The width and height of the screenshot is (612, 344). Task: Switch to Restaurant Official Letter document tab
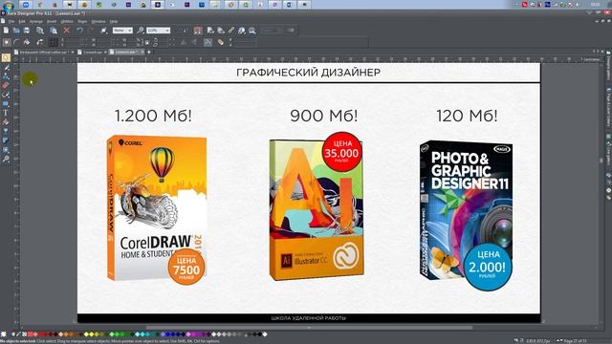point(44,52)
